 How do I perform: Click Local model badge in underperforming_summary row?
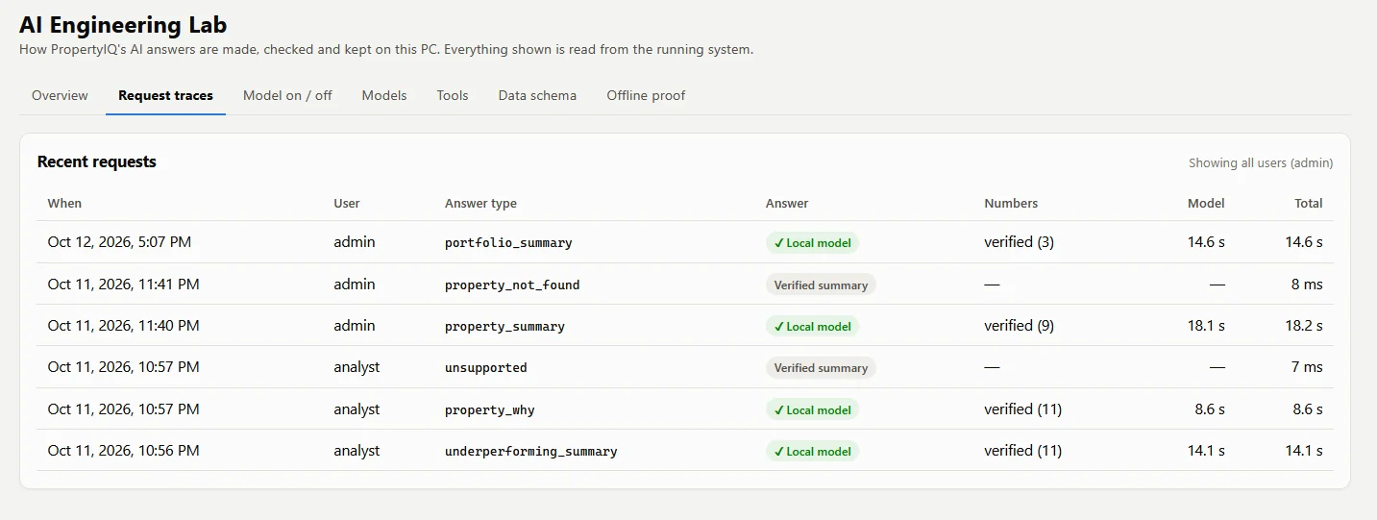click(812, 452)
